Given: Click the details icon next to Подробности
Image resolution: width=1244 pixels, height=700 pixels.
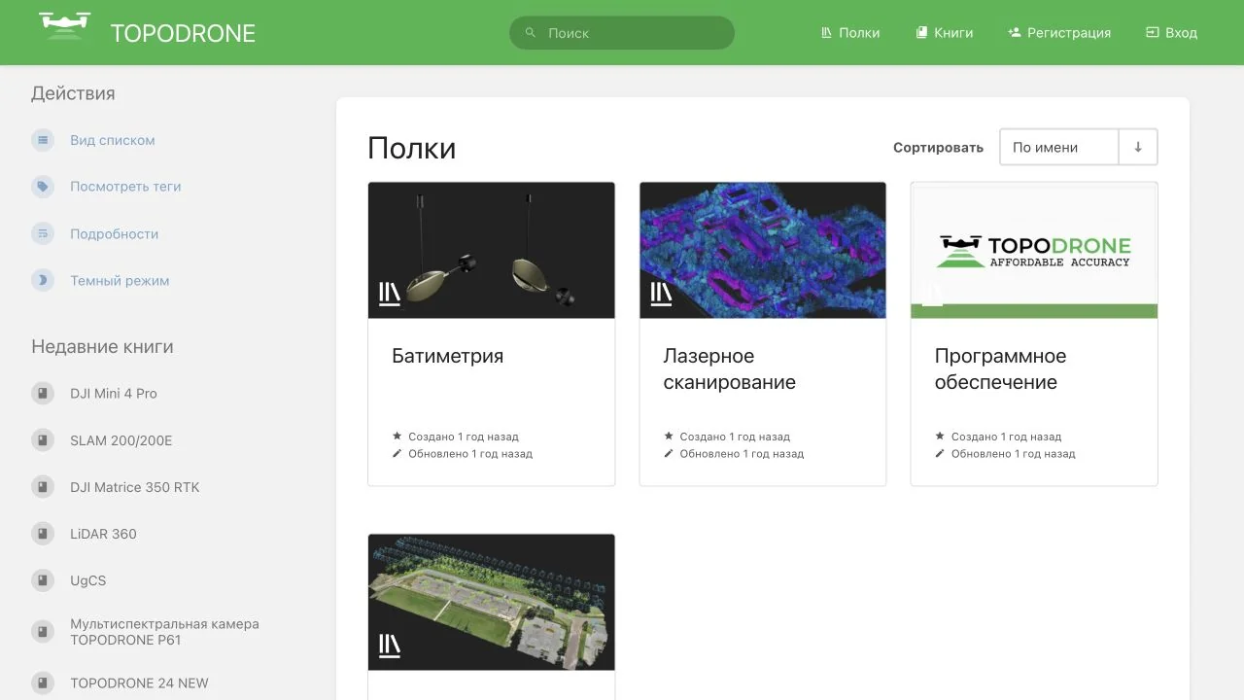Looking at the screenshot, I should click(43, 233).
